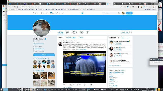Like the tweet with the heart icon
The height and width of the screenshot is (91, 163).
pyautogui.click(x=78, y=85)
